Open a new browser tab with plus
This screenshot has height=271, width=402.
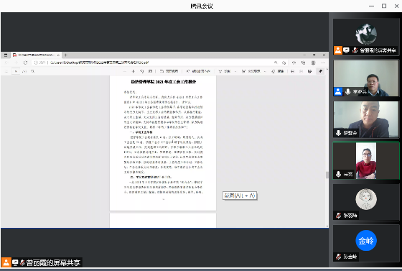point(65,55)
